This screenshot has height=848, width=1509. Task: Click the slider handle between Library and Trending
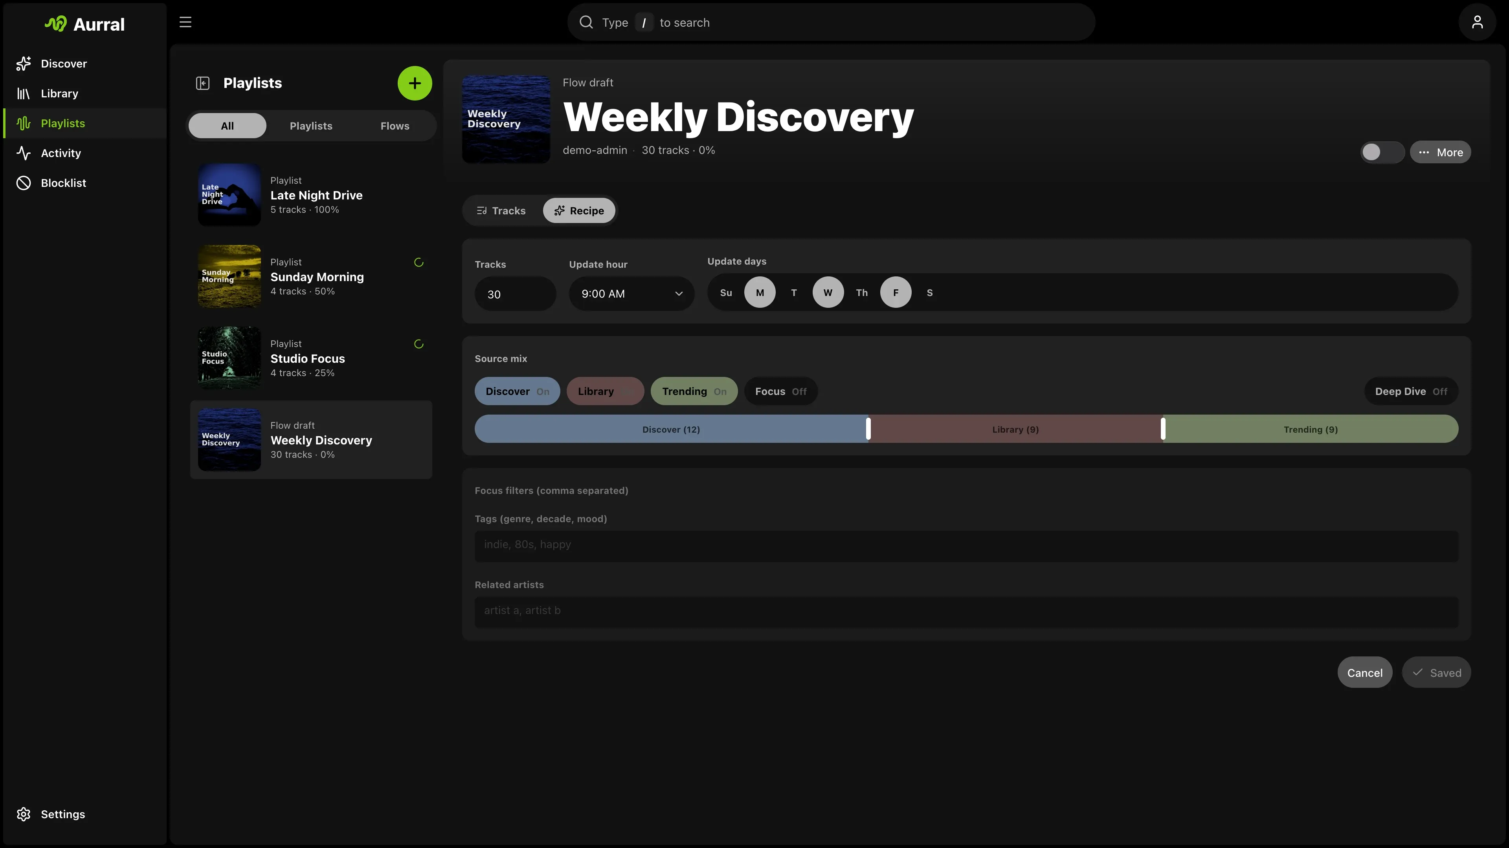(x=1163, y=429)
